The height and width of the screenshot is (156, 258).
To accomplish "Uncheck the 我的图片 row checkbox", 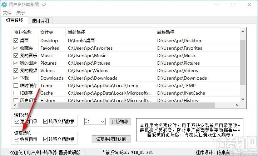I will tap(16, 63).
